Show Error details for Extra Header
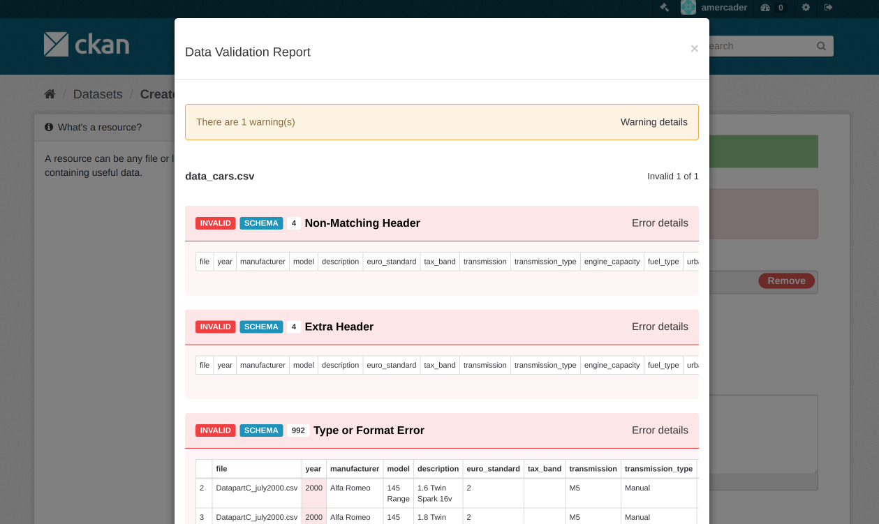The height and width of the screenshot is (524, 879). 660,327
